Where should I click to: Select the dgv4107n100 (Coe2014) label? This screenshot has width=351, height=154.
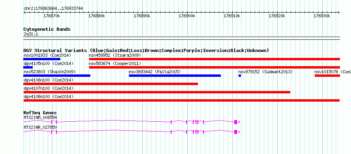pyautogui.click(x=49, y=88)
